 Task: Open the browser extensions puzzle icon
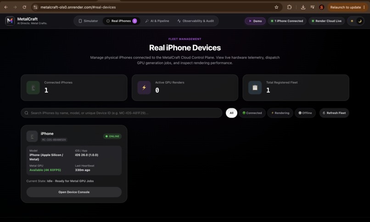(289, 7)
